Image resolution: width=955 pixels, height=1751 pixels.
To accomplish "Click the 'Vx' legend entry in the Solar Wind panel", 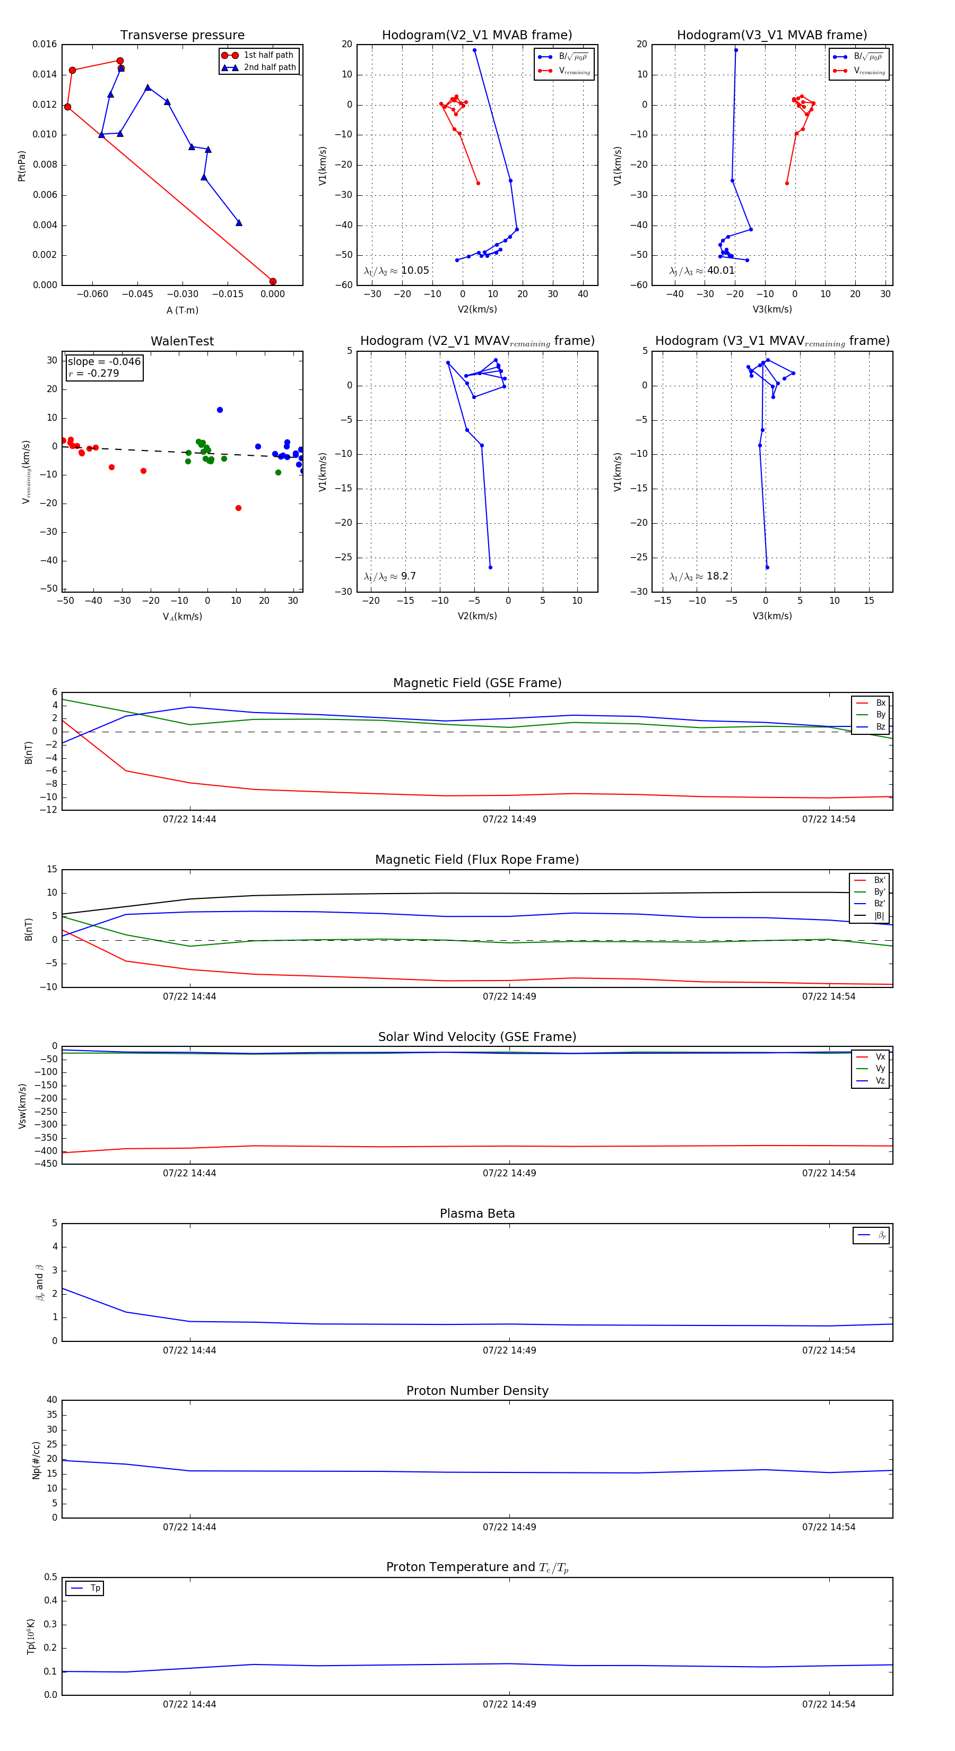I will (x=871, y=1057).
